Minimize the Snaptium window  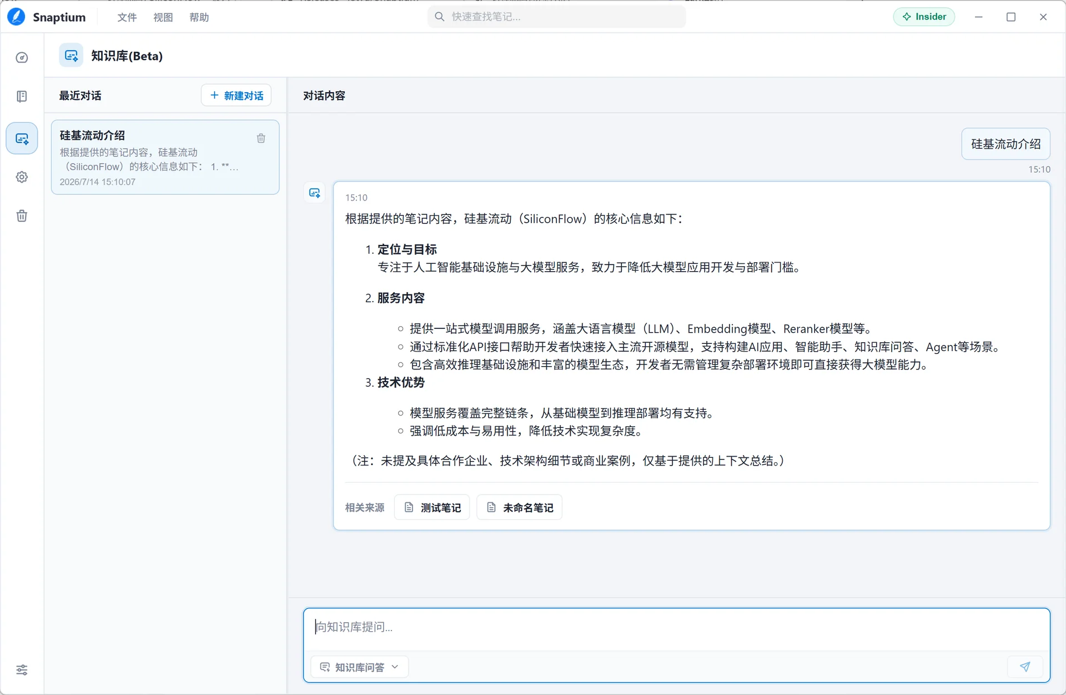(979, 17)
